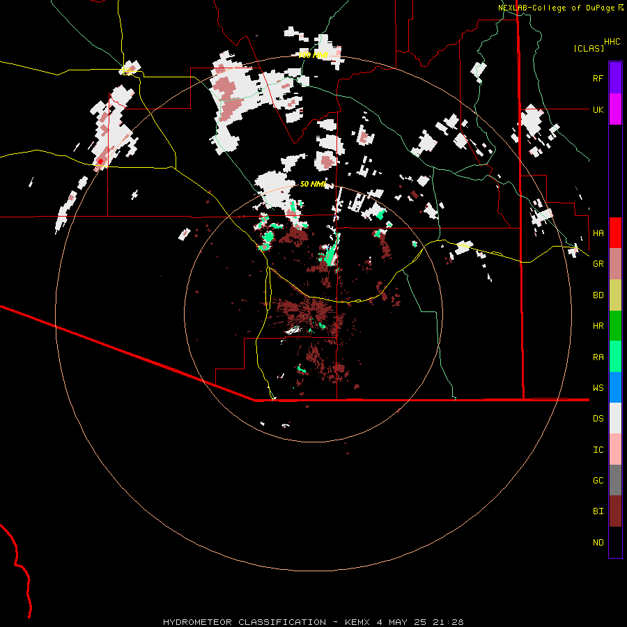627x627 pixels.
Task: Click the GC gray legend swatch
Action: (615, 480)
